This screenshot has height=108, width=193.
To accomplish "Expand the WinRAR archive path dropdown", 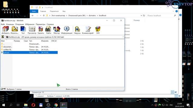I will pos(123,37).
